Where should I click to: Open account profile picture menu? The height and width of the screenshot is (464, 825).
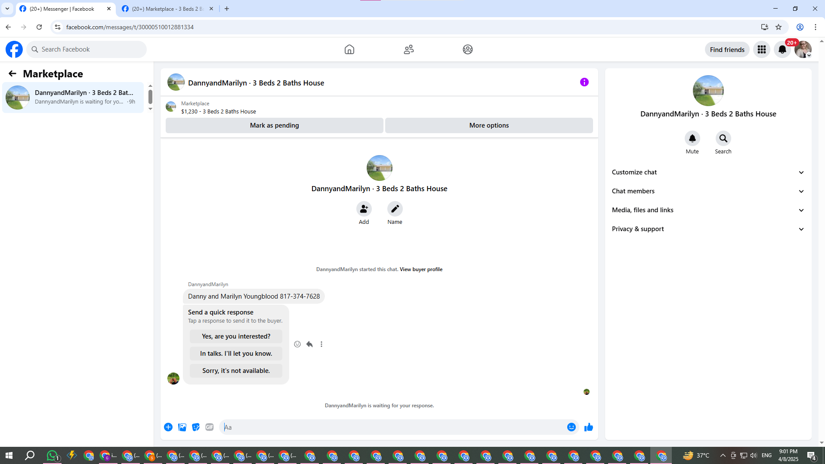[x=803, y=49]
